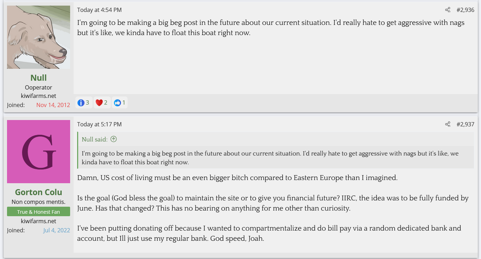
Task: Click the share icon on post #2,937
Action: (448, 124)
